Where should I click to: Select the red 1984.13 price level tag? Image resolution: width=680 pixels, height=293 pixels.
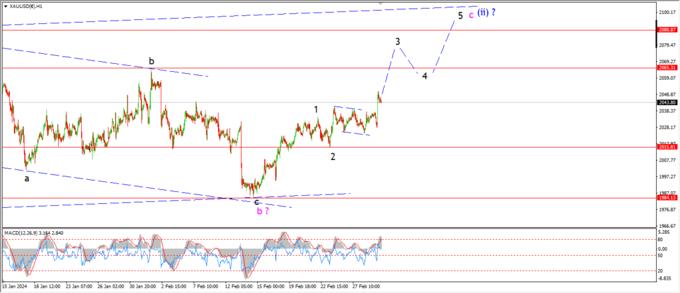667,197
